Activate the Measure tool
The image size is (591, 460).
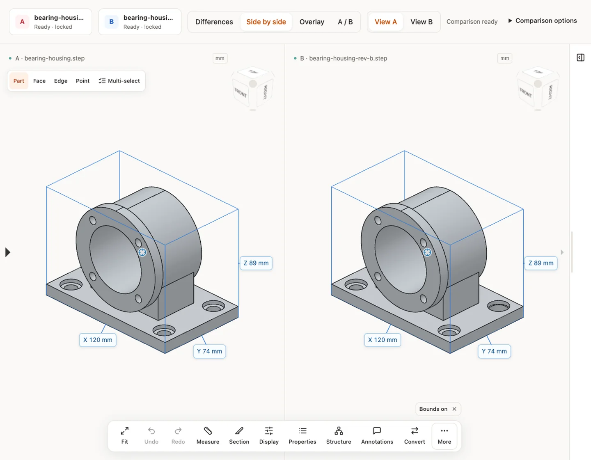coord(208,436)
